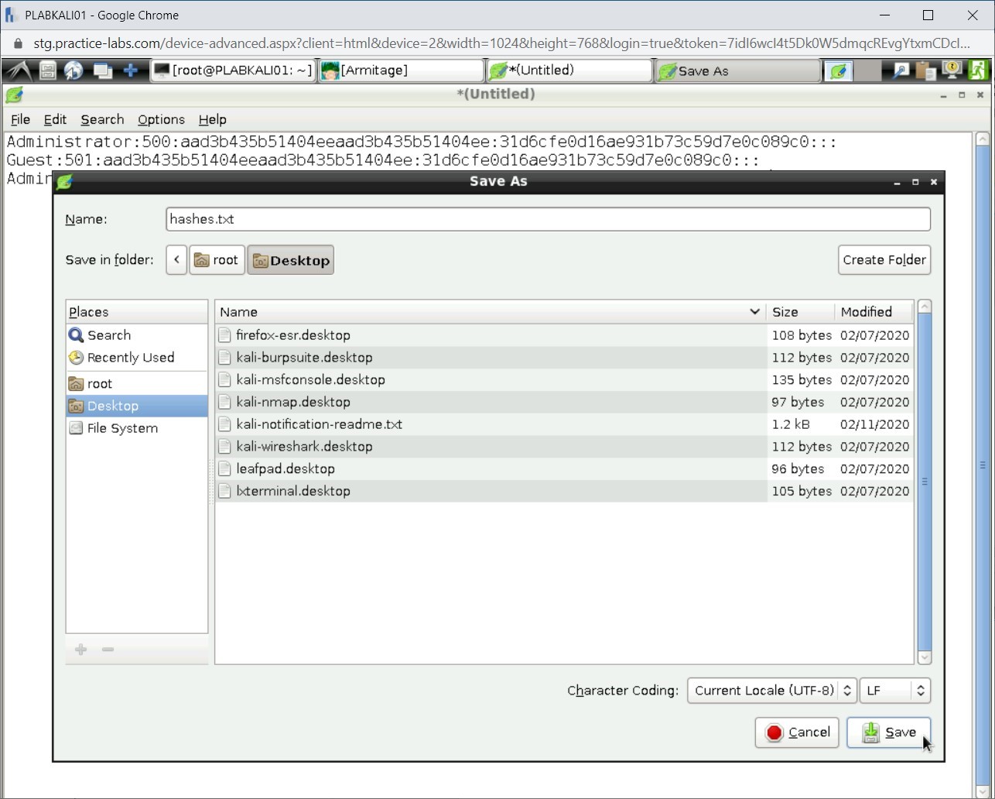
Task: Click the magnifier screenshot icon on the panel
Action: [x=900, y=70]
